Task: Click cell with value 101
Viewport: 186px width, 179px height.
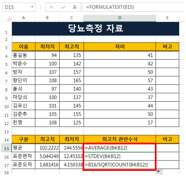Action: pos(47,106)
